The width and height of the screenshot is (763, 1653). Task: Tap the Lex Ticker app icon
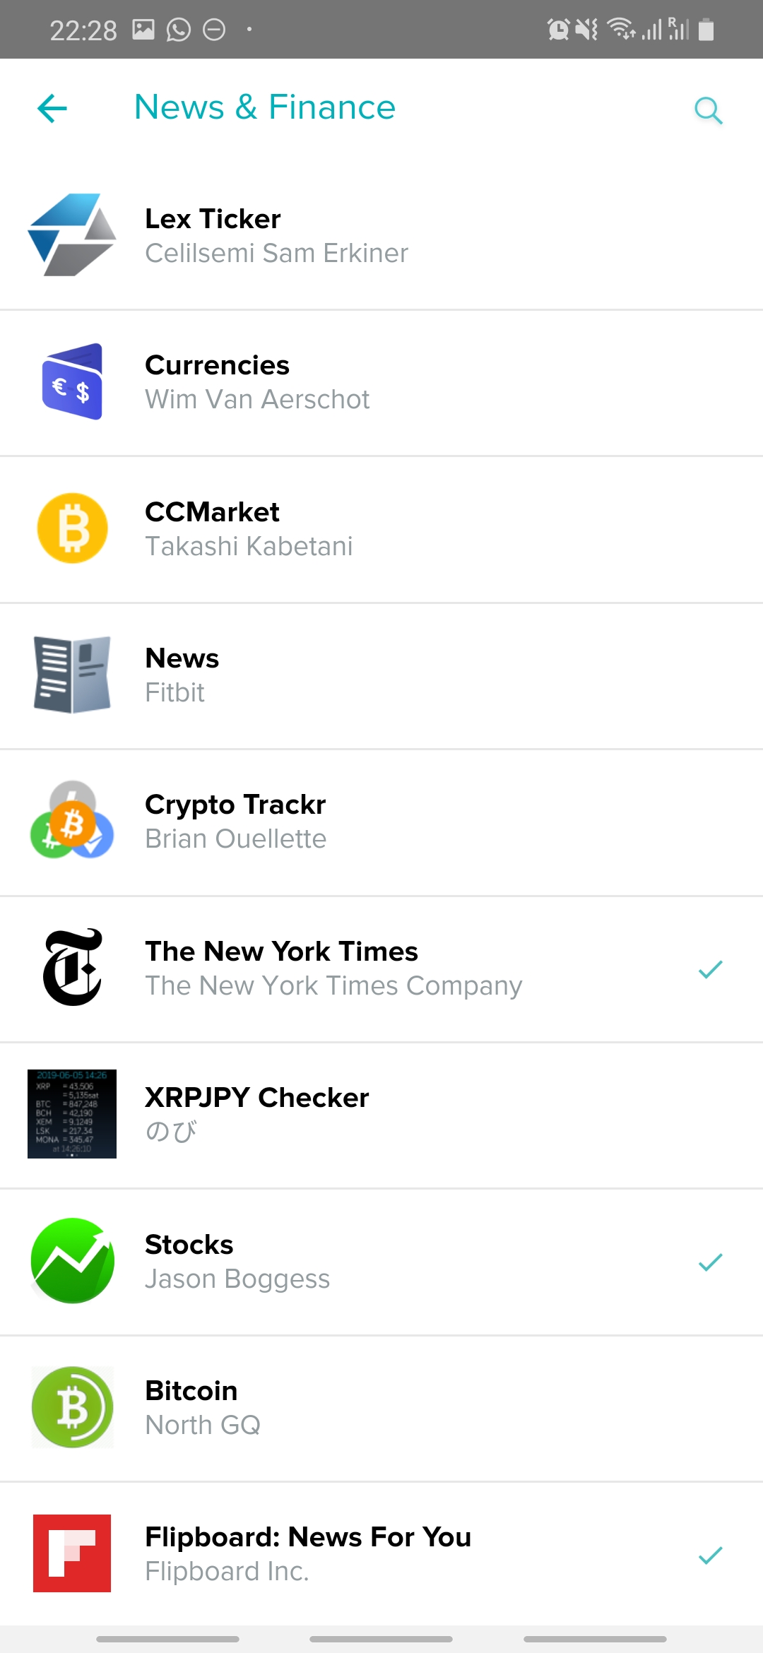point(72,235)
